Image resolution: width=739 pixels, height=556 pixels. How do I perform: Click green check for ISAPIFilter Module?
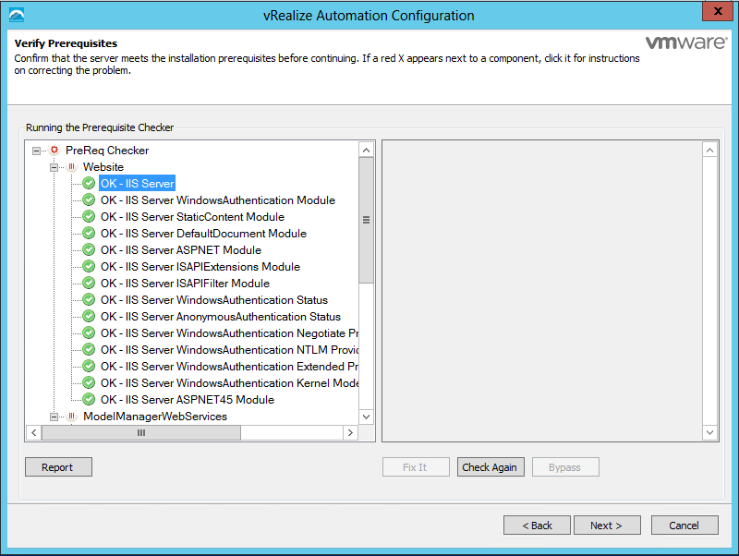tap(89, 283)
